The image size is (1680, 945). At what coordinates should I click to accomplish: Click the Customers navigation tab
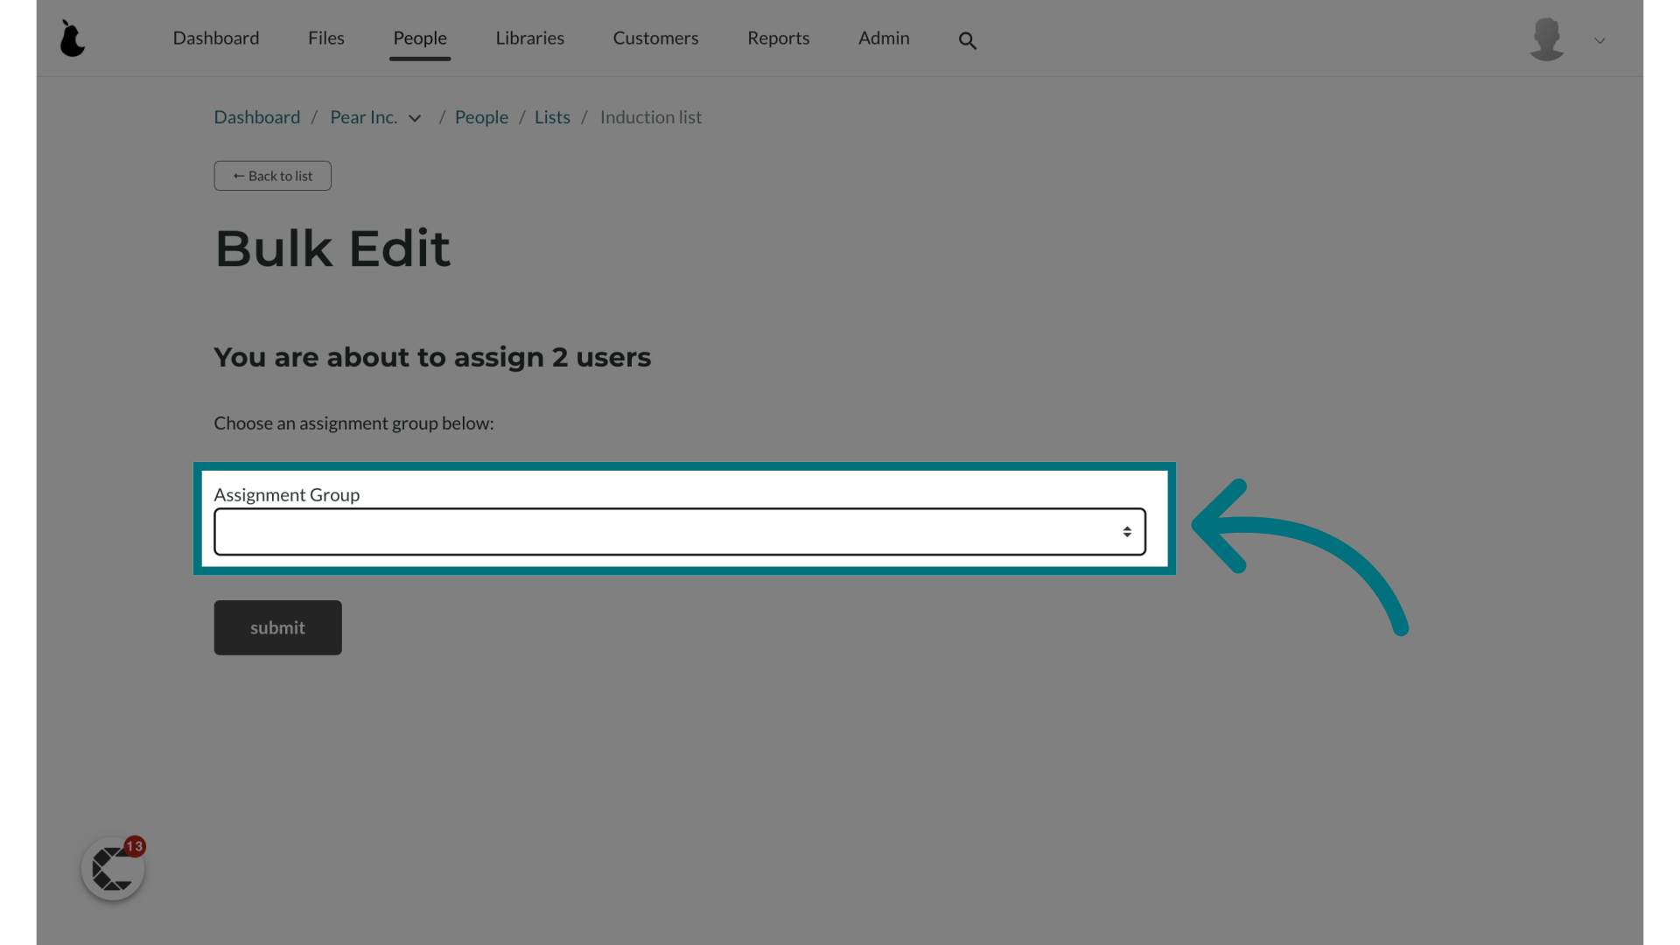point(655,37)
